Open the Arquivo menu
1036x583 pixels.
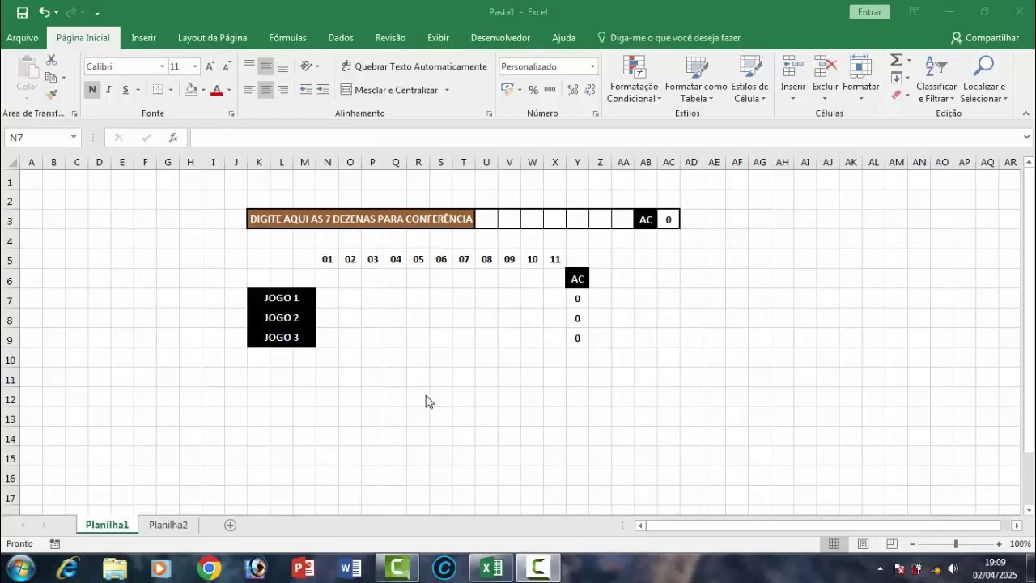(x=23, y=38)
